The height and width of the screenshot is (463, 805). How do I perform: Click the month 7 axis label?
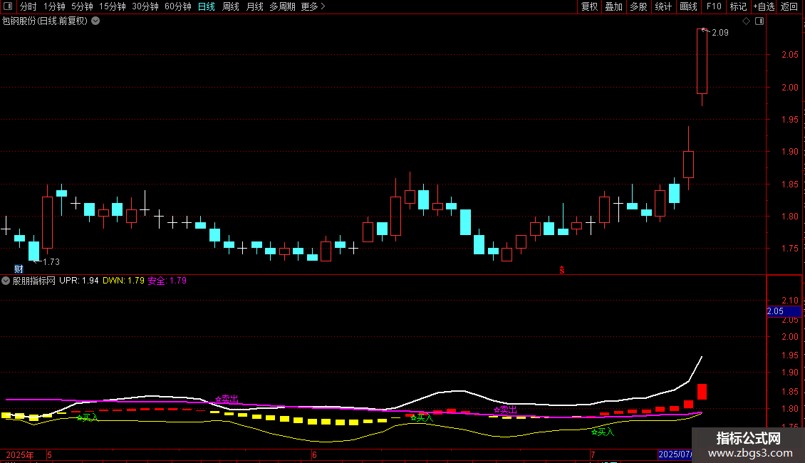pyautogui.click(x=593, y=454)
